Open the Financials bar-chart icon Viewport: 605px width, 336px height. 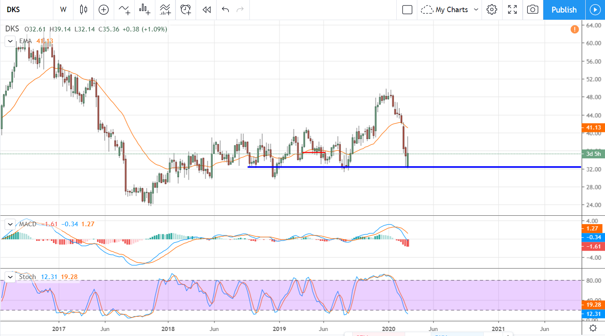[145, 10]
